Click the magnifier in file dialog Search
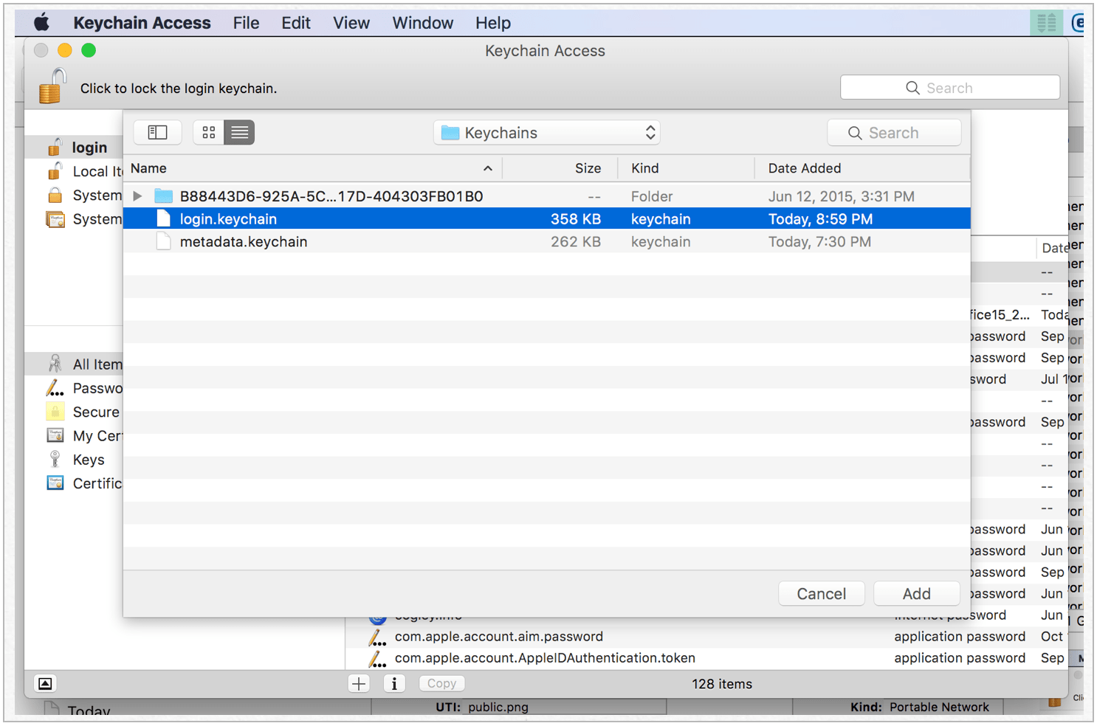The width and height of the screenshot is (1097, 726). coord(855,133)
